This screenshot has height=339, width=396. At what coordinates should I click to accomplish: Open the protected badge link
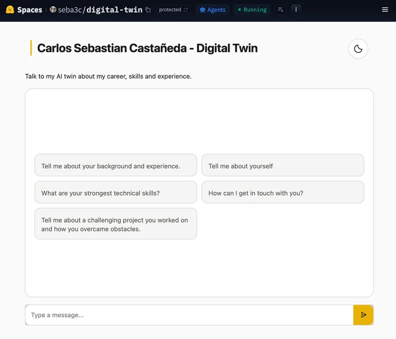(173, 10)
